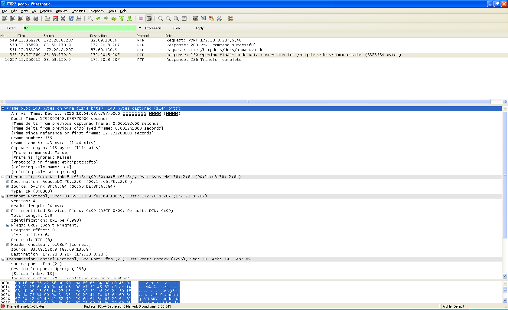Go forward in packet history
The image size is (508, 310).
tap(106, 18)
